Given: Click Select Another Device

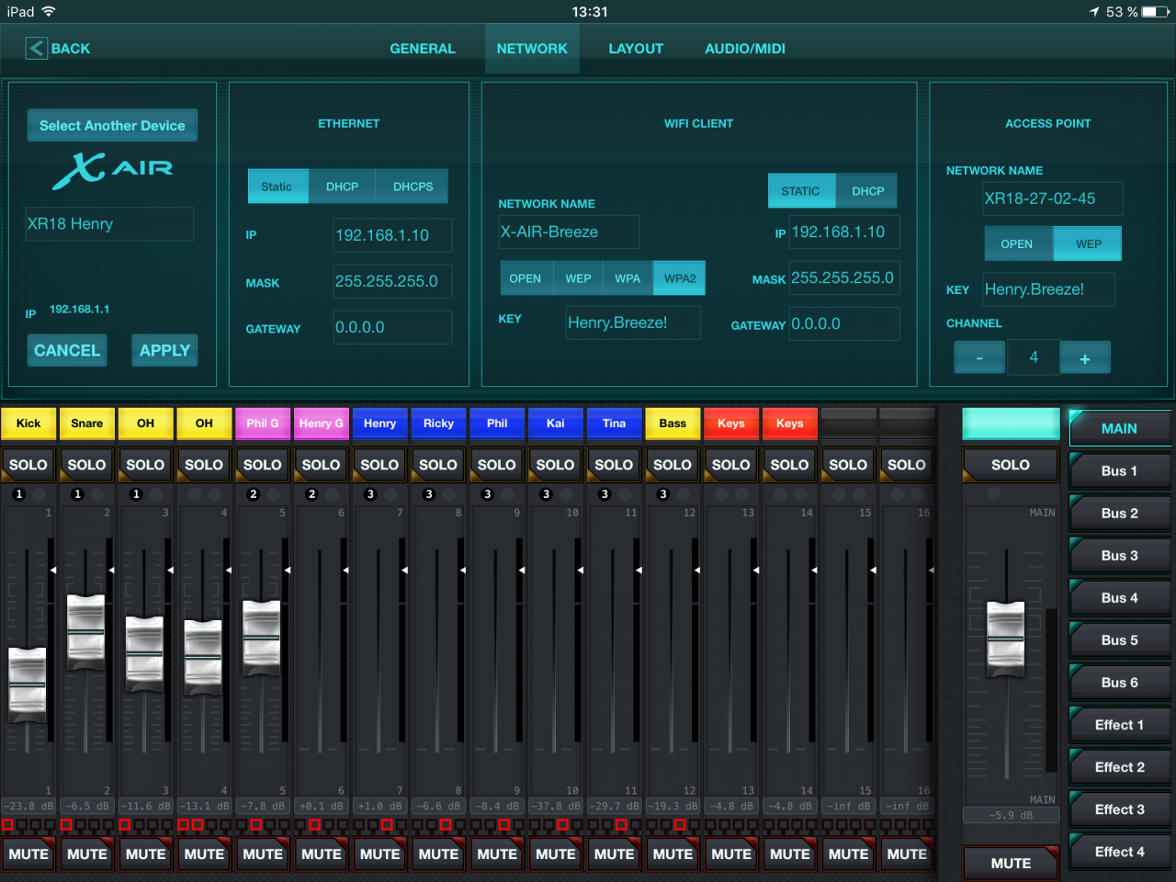Looking at the screenshot, I should point(112,126).
